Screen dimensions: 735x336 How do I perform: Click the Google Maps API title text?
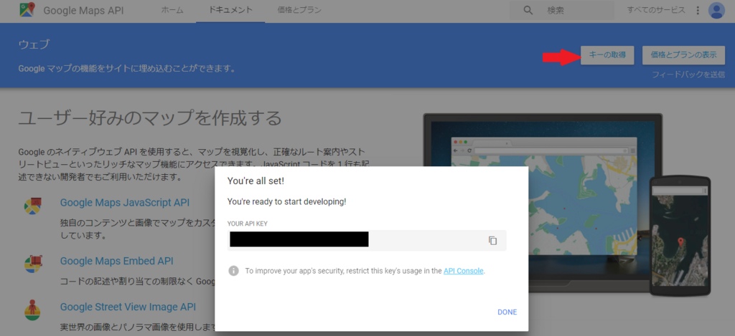point(83,10)
